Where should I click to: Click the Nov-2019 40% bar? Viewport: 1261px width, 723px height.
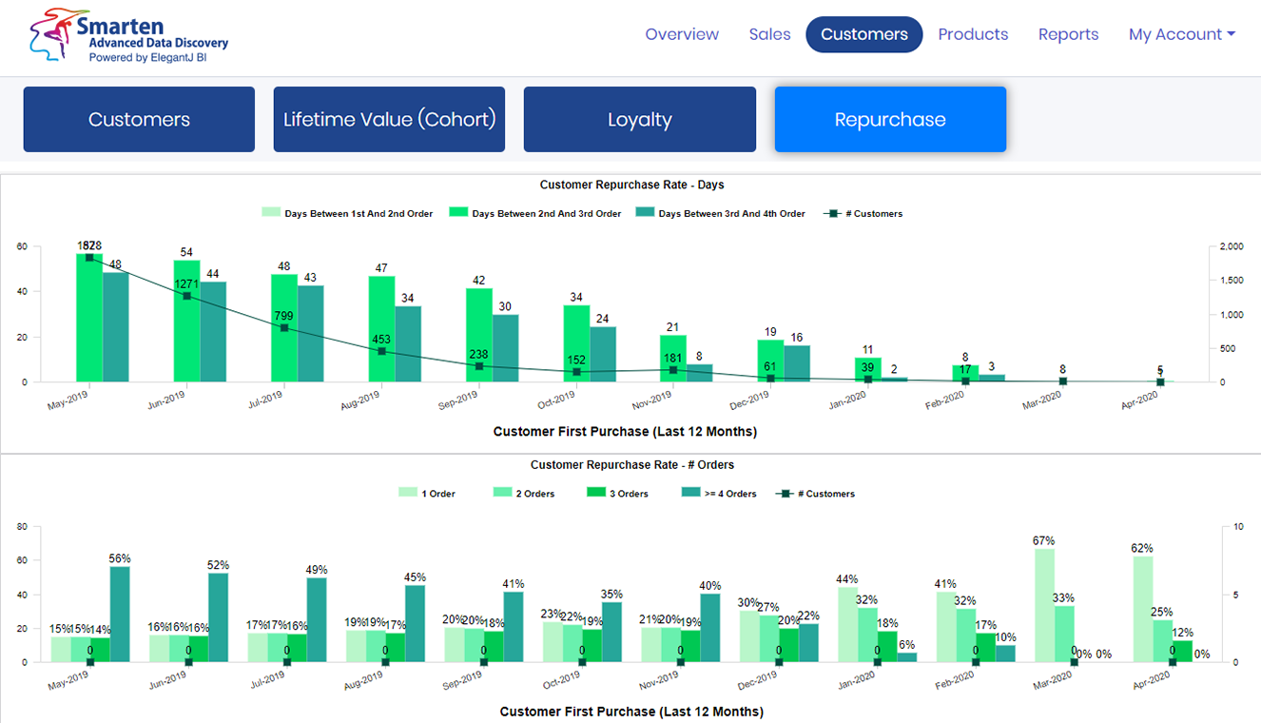tap(709, 628)
